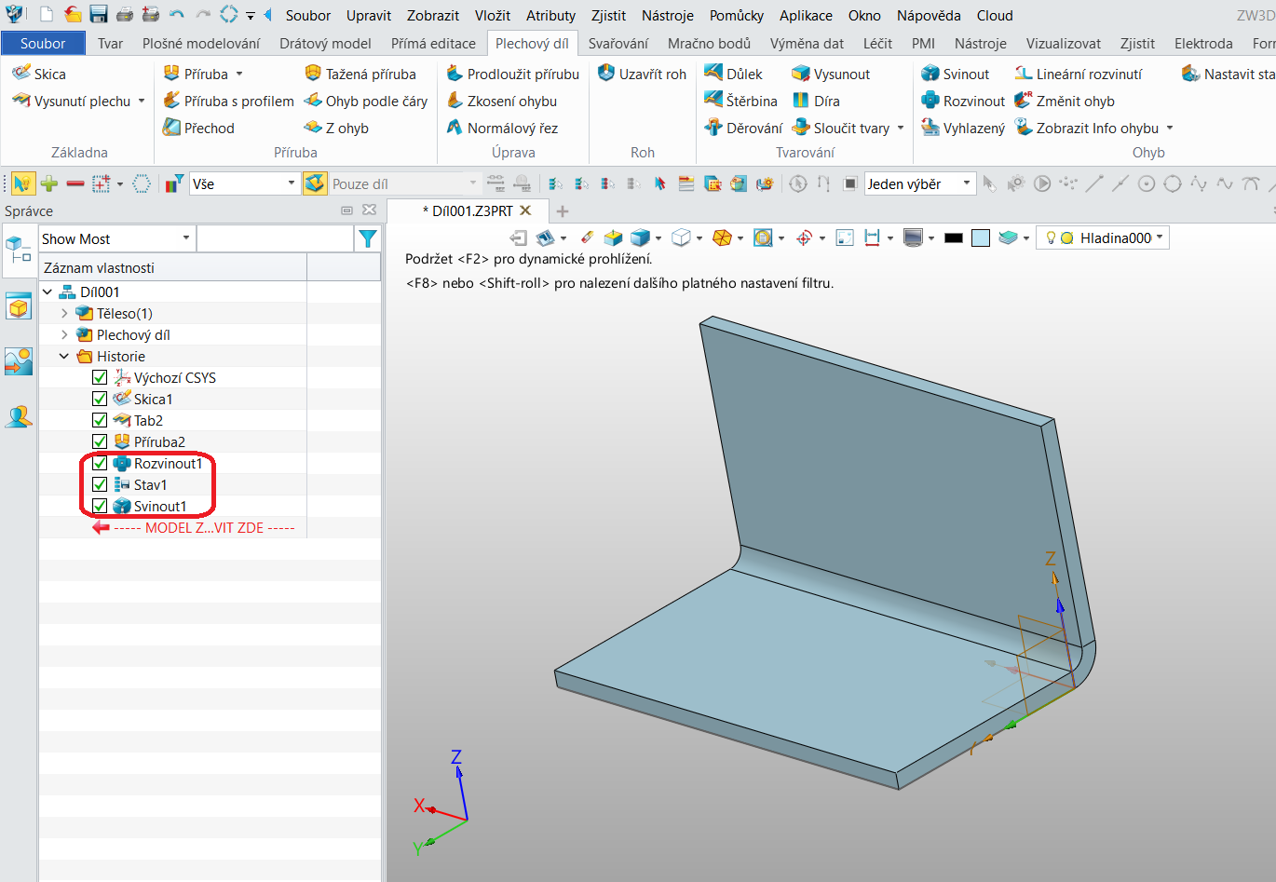Add a new document tab with plus

pos(563,211)
